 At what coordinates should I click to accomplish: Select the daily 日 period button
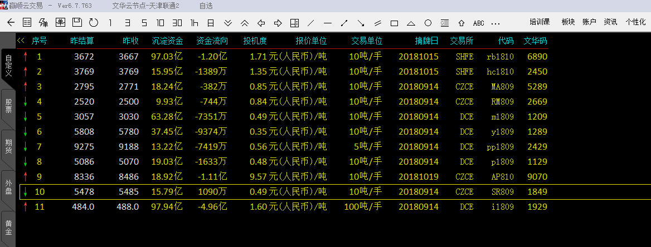(211, 23)
